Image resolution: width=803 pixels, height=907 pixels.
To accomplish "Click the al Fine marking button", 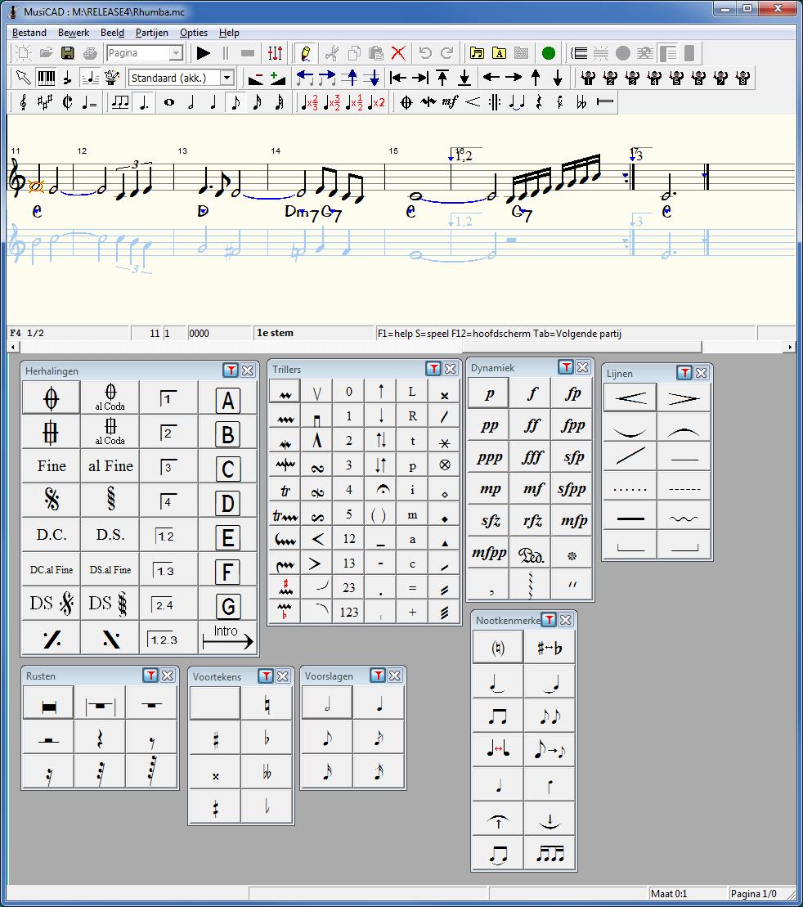I will coord(110,466).
